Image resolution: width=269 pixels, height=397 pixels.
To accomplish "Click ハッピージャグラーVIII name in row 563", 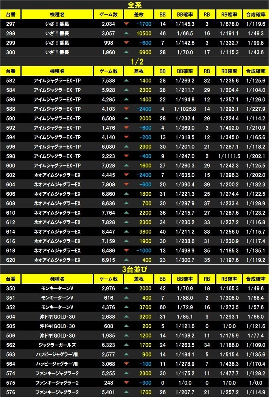I will point(57,354).
